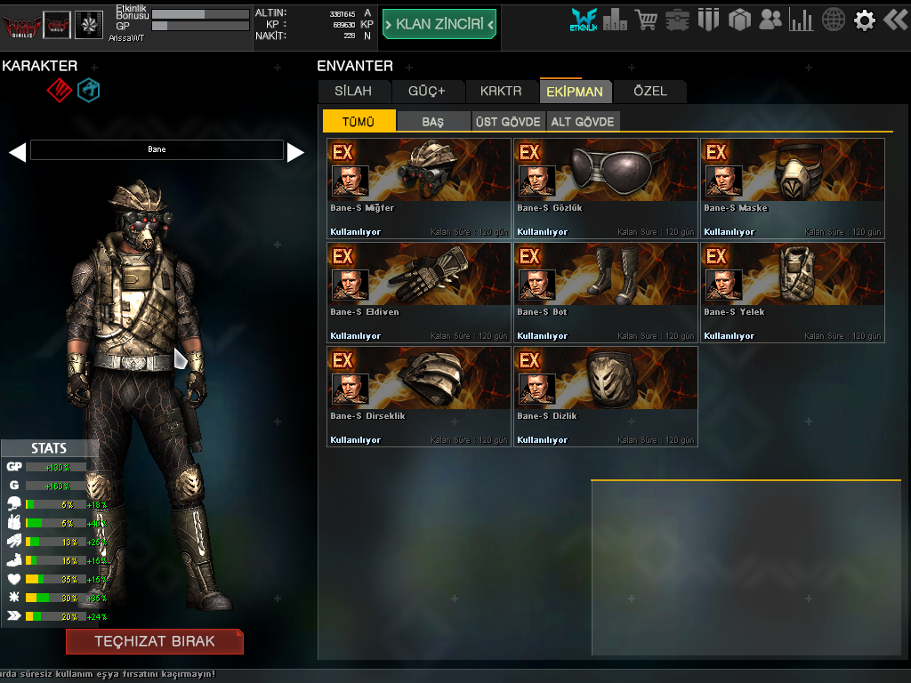Click the explosion stat icon

click(x=14, y=597)
